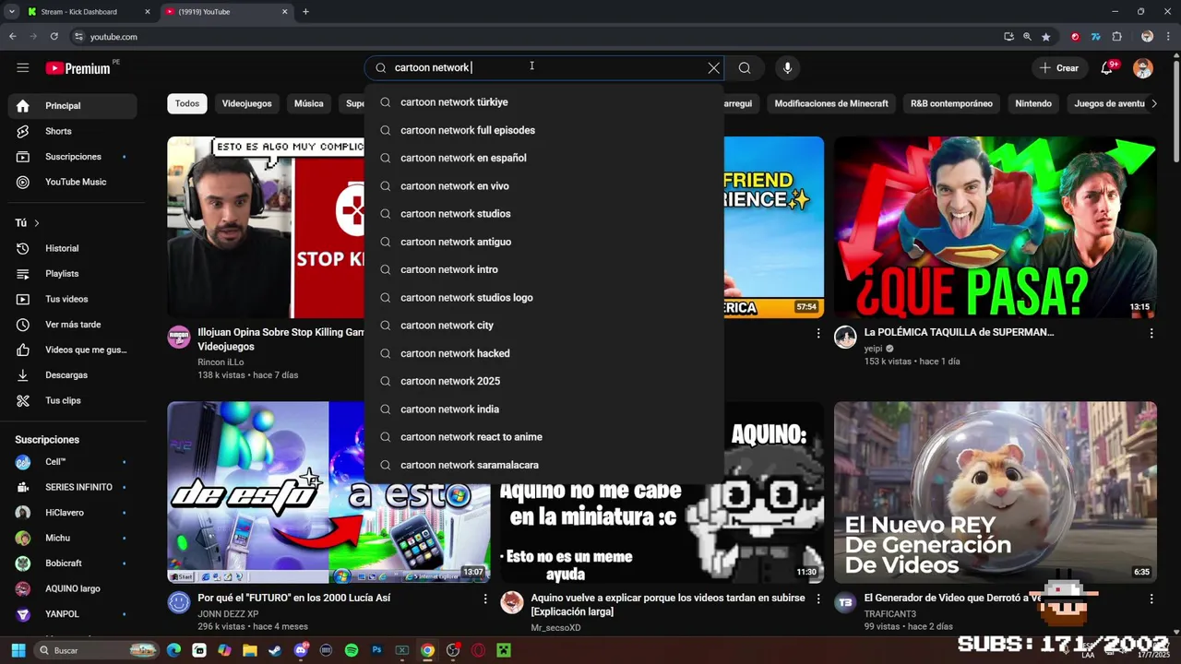Choose suggestion cartoon network react to anime
This screenshot has width=1181, height=664.
click(544, 437)
